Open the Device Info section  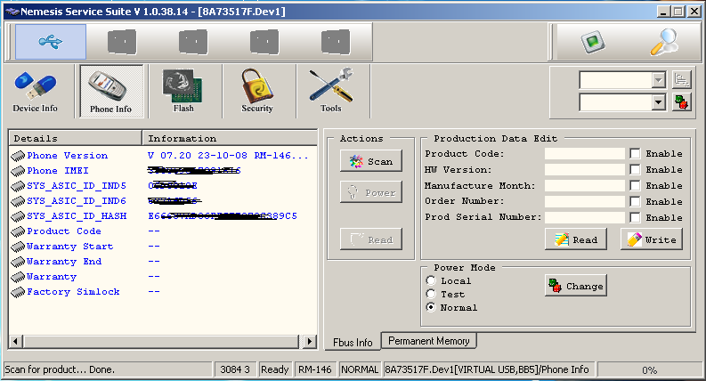tap(35, 92)
